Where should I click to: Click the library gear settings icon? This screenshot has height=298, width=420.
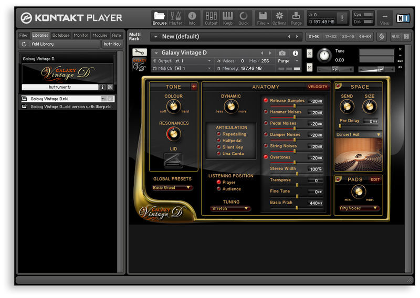110,87
